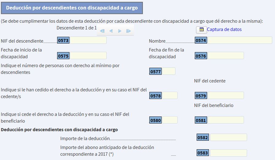The image size is (275, 160).
Task: Go to first descendant record arrow
Action: point(102,31)
